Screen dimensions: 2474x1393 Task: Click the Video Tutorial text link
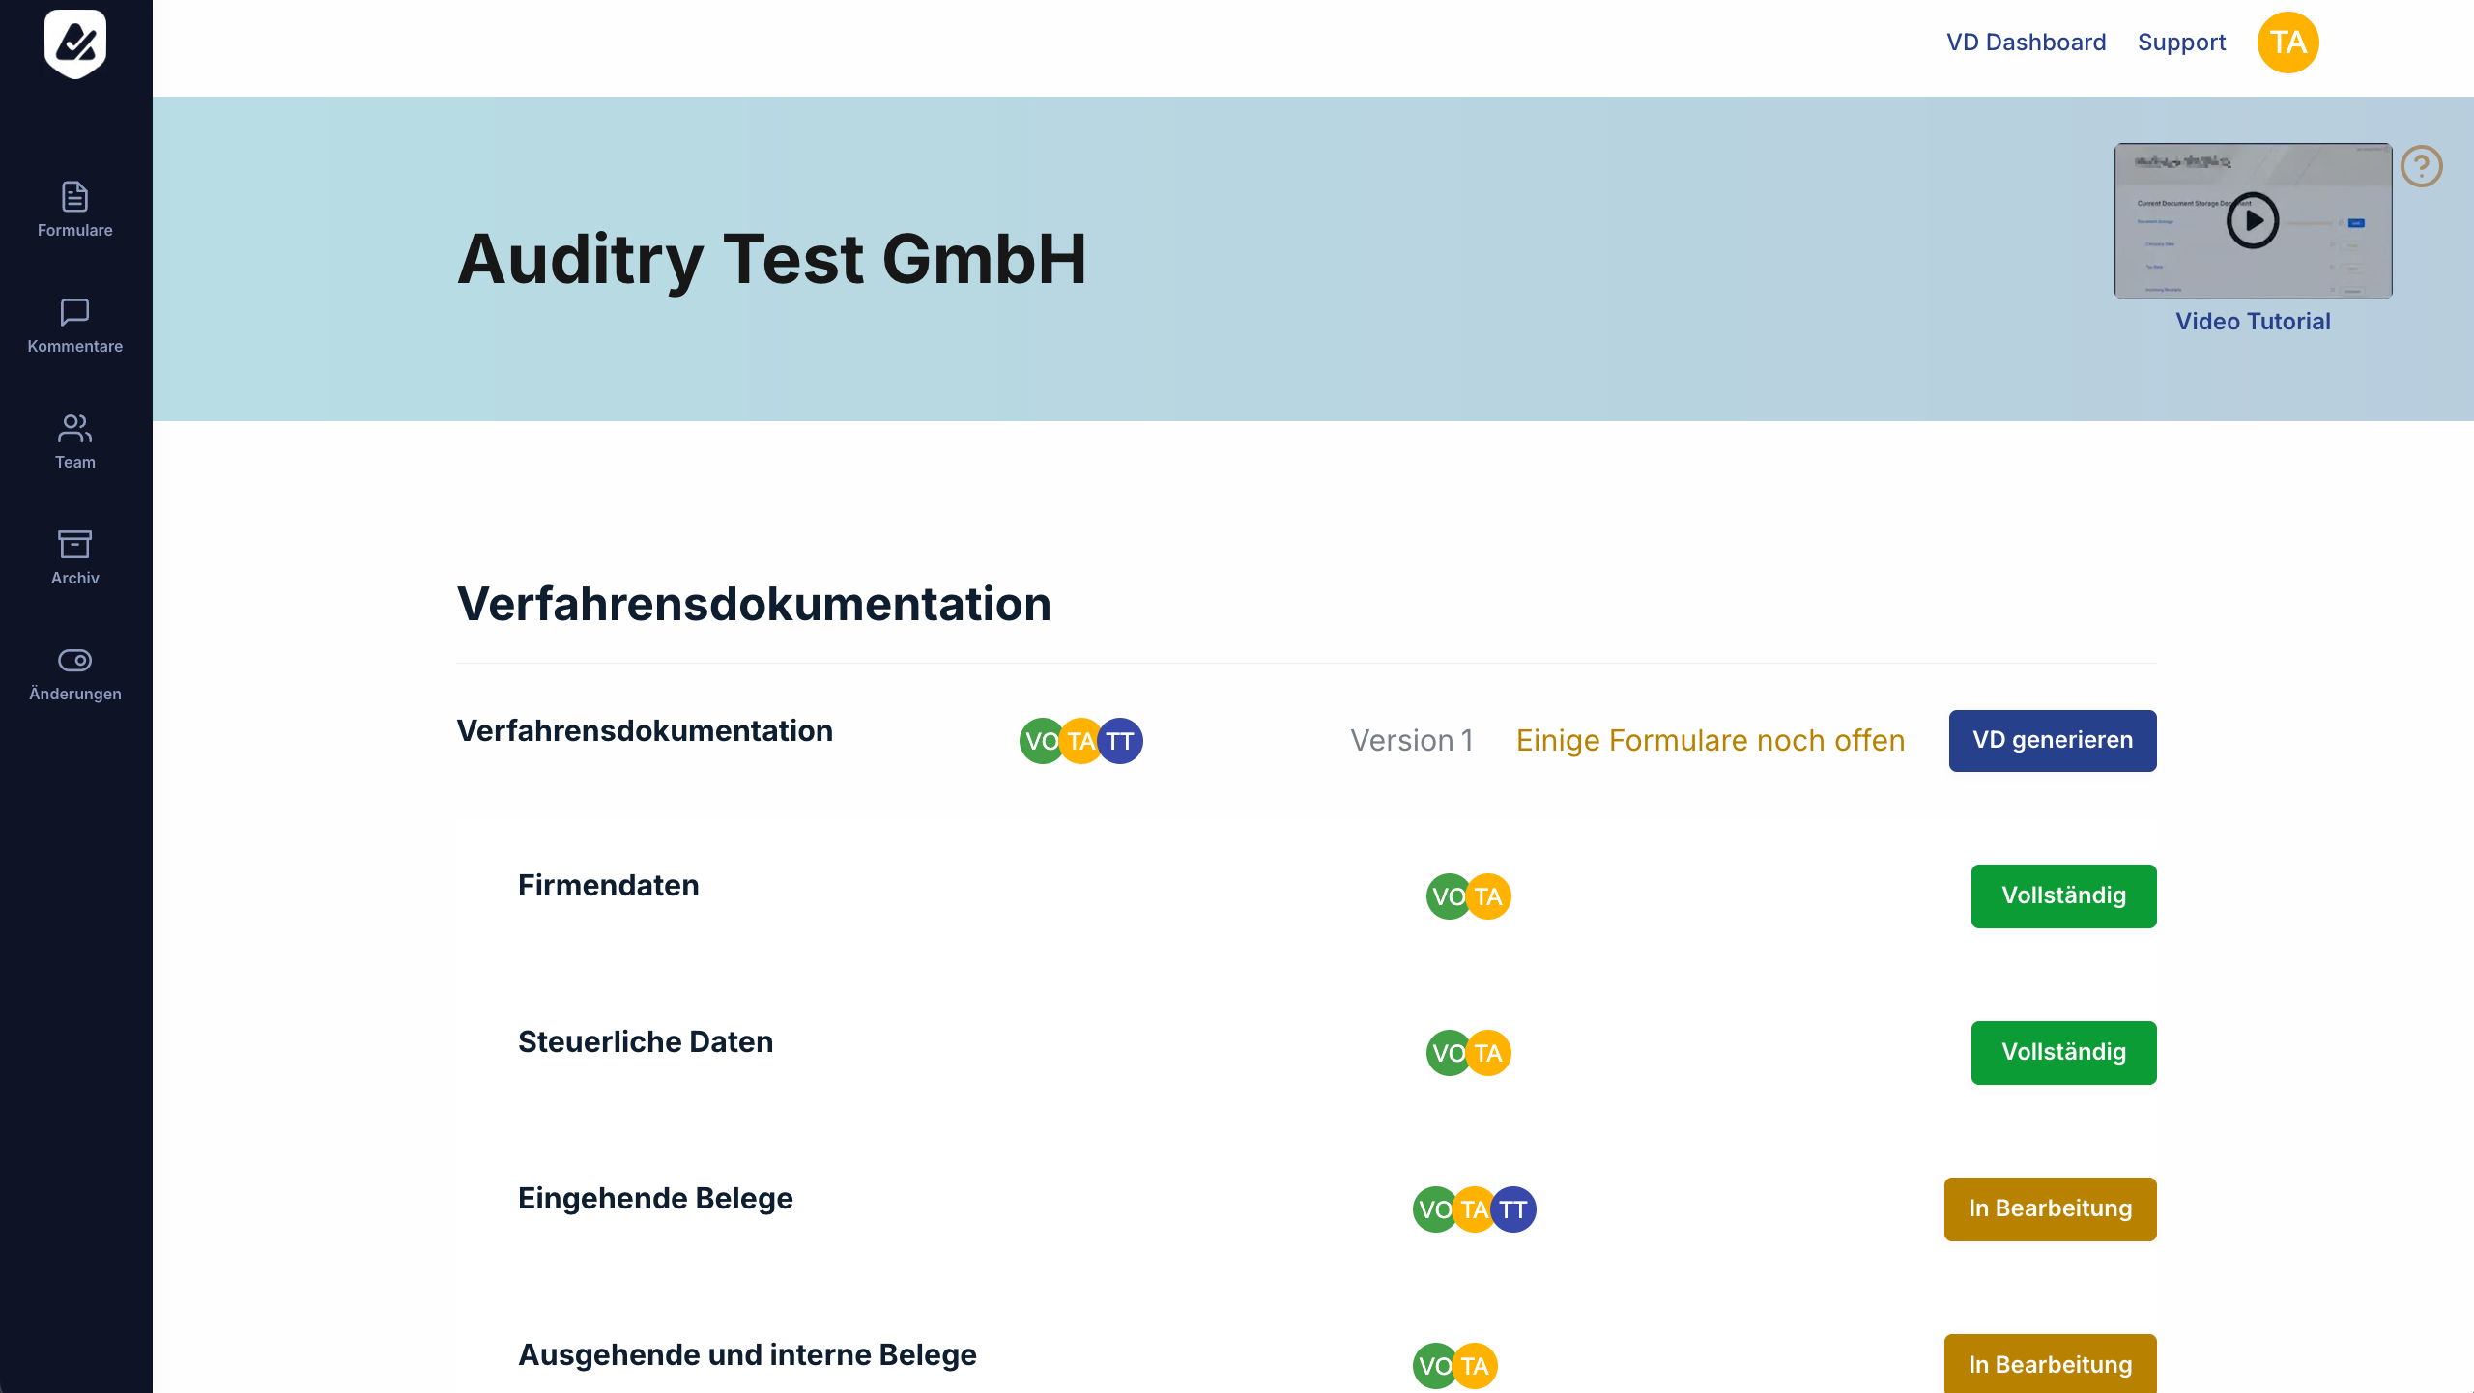(x=2253, y=322)
